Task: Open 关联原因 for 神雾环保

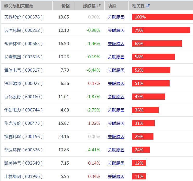Action: (116, 137)
